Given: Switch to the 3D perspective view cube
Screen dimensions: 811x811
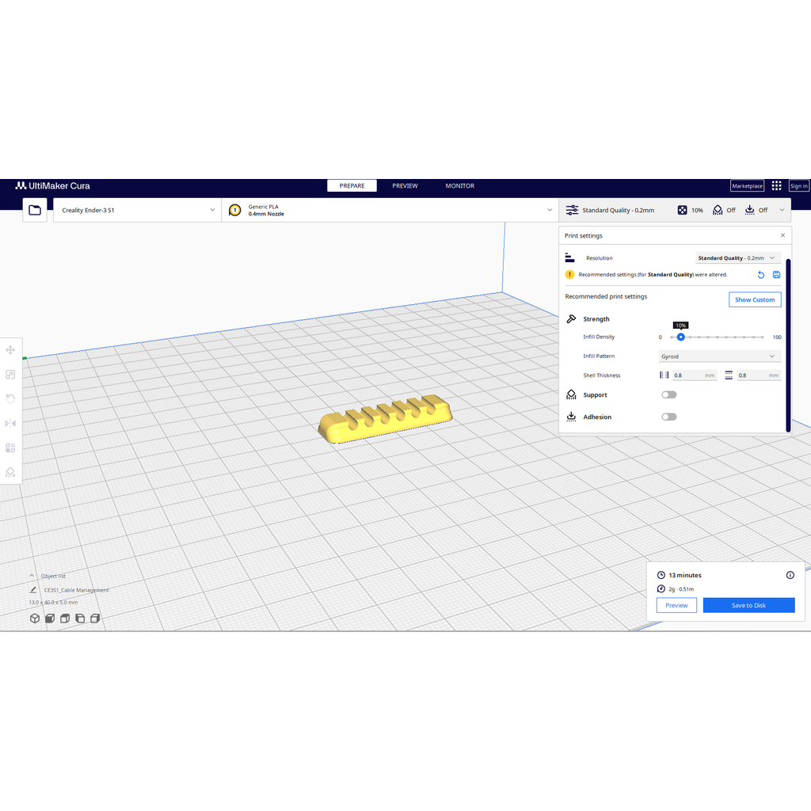Looking at the screenshot, I should [x=35, y=619].
